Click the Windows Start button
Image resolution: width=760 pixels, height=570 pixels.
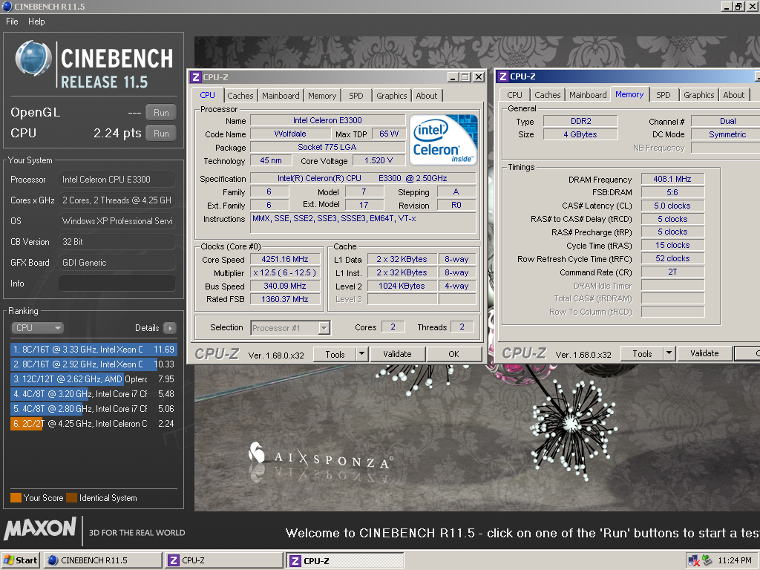point(20,560)
